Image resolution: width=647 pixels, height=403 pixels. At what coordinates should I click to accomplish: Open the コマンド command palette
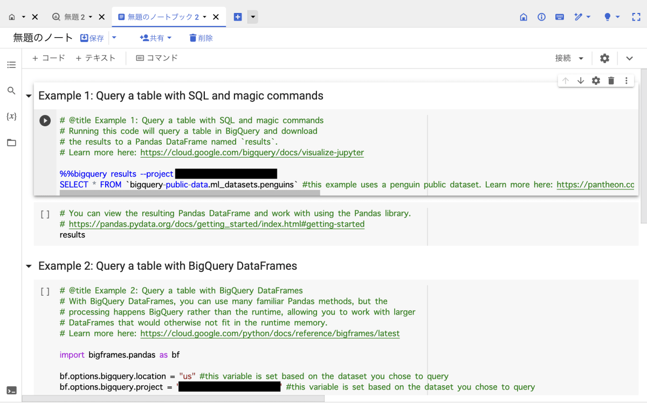pyautogui.click(x=157, y=58)
